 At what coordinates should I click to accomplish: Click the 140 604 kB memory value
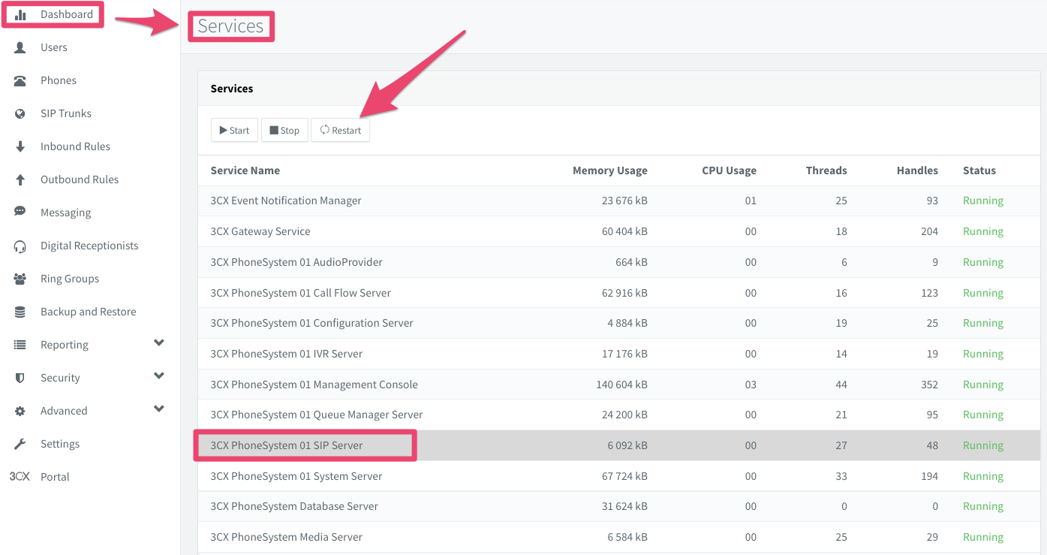(x=621, y=385)
